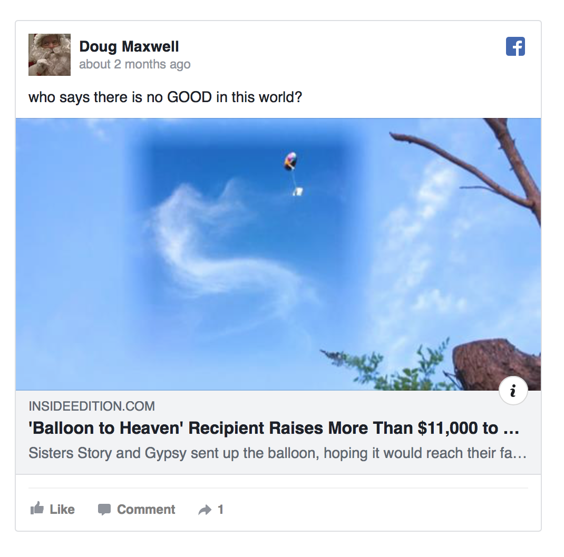This screenshot has height=557, width=564.
Task: Open Doug Maxwell's Santa profile picture
Action: click(50, 55)
